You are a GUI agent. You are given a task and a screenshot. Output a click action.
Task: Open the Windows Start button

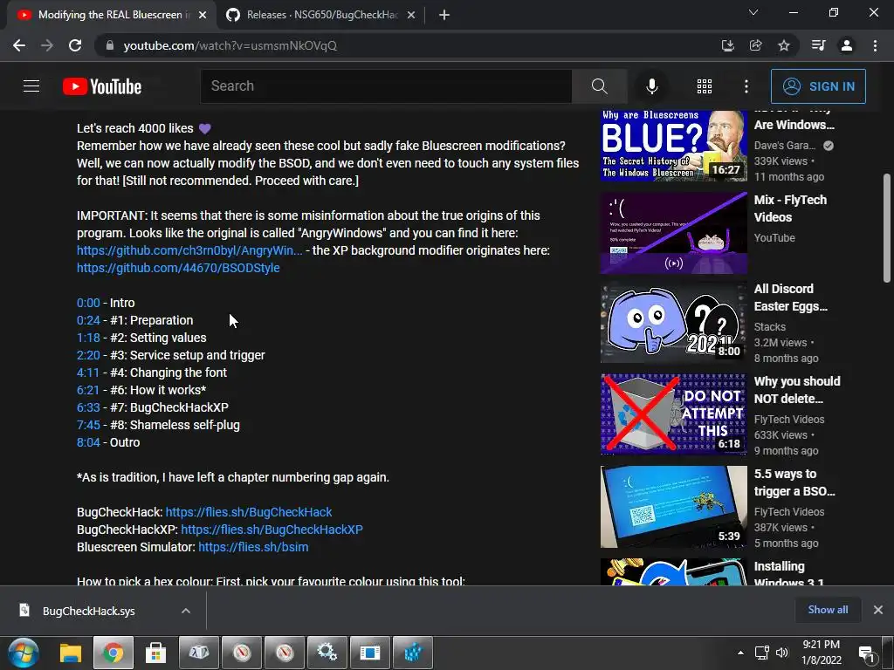24,653
